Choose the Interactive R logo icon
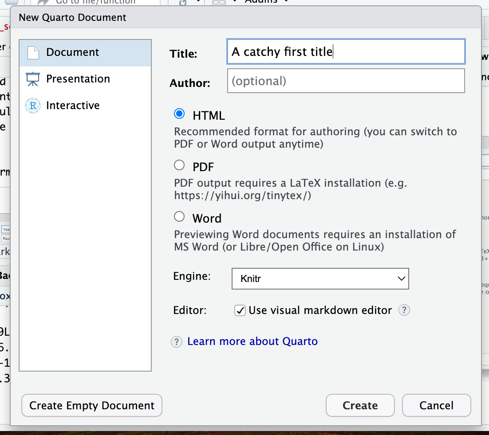489x435 pixels. click(33, 106)
